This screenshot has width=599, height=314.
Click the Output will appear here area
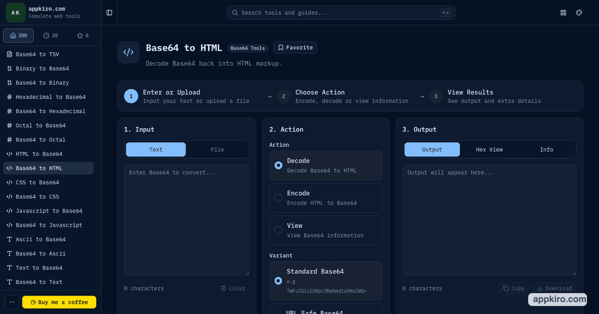(x=489, y=220)
